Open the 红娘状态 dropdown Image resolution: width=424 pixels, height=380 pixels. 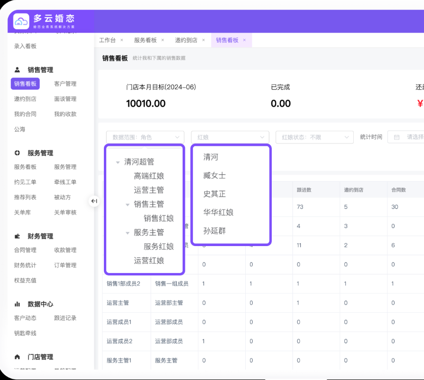[315, 137]
